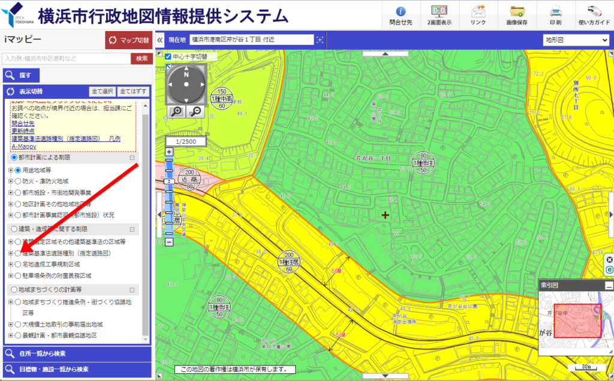This screenshot has height=381, width=614.
Task: Click the minus below the zoom slider
Action: [x=169, y=242]
